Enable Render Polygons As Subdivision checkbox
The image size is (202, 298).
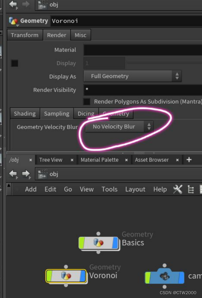pos(87,101)
